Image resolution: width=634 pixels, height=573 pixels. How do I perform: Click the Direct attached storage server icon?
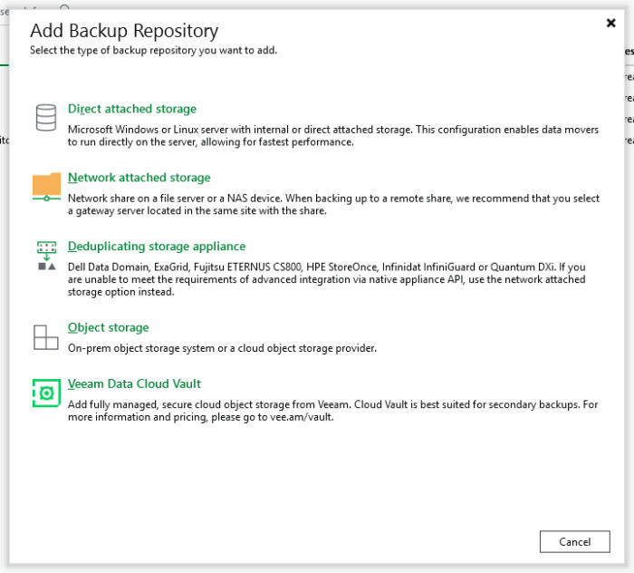click(45, 118)
